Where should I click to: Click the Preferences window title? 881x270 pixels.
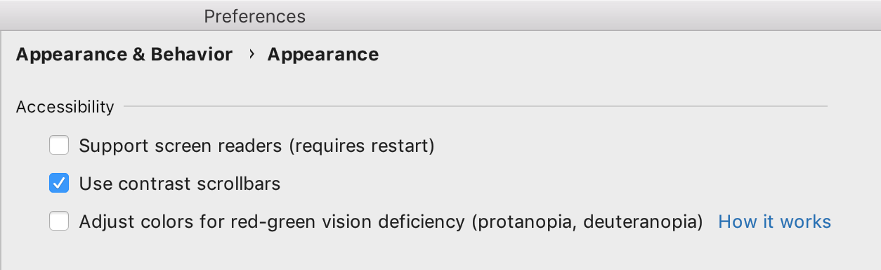pyautogui.click(x=254, y=16)
